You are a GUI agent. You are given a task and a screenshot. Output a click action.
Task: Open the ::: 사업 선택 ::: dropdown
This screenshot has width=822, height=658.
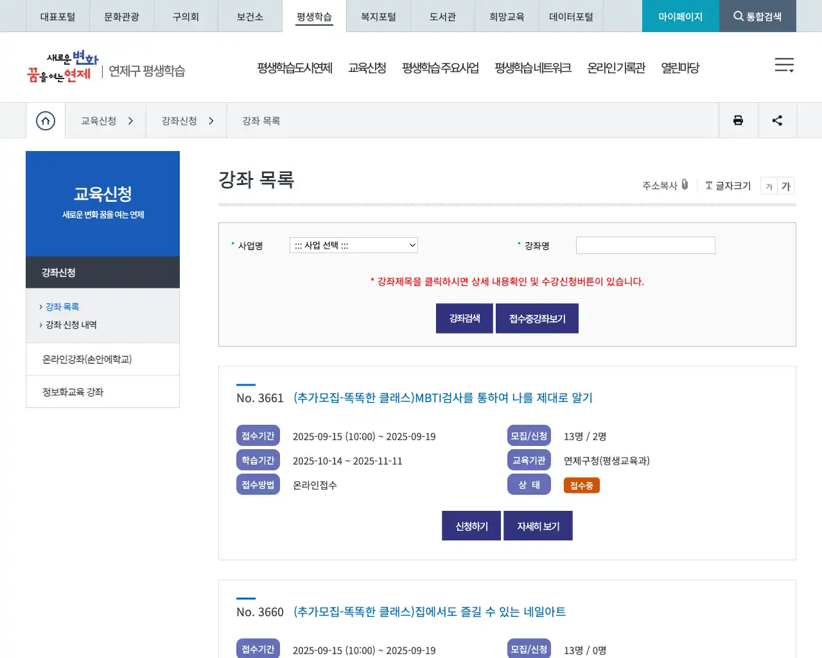[x=353, y=245]
